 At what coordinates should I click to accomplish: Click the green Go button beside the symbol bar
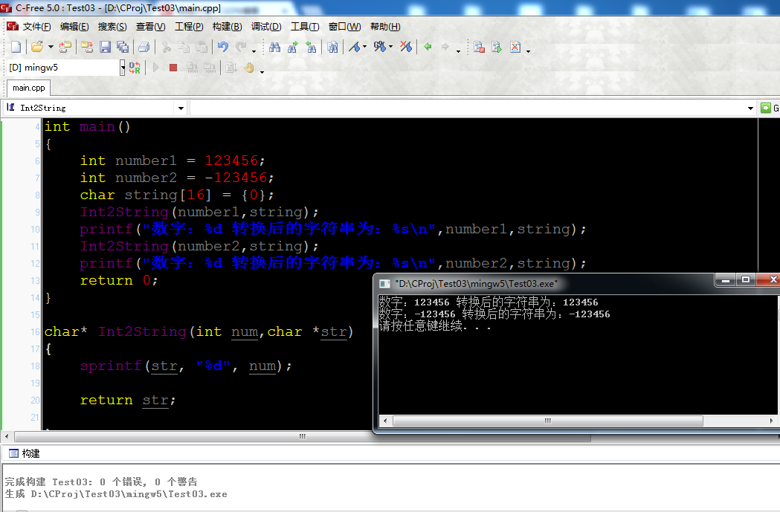pyautogui.click(x=766, y=108)
